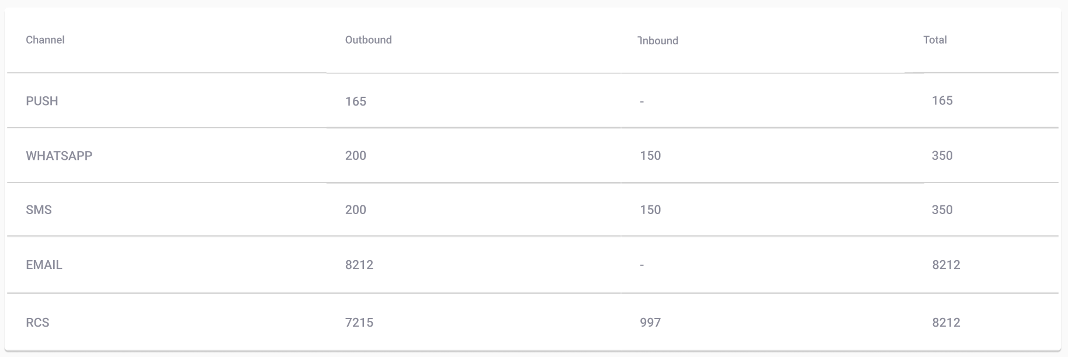Click WHATSAPP outbound value 200
Screen dimensions: 1068x357
click(355, 156)
